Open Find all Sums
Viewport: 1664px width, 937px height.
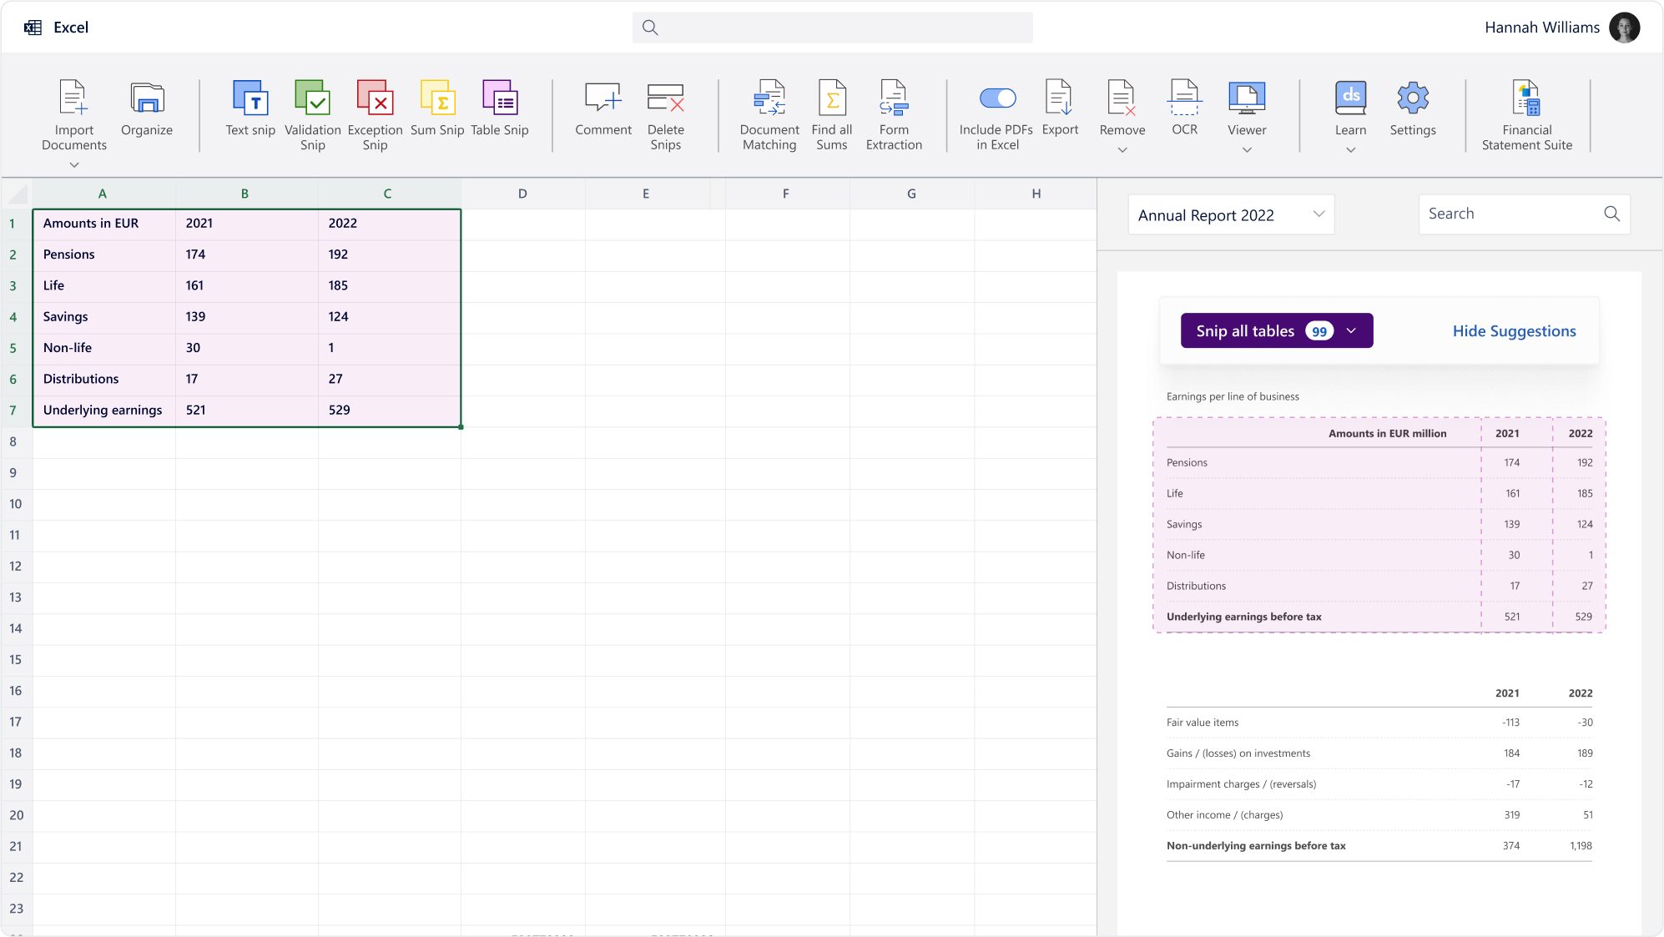[x=831, y=115]
